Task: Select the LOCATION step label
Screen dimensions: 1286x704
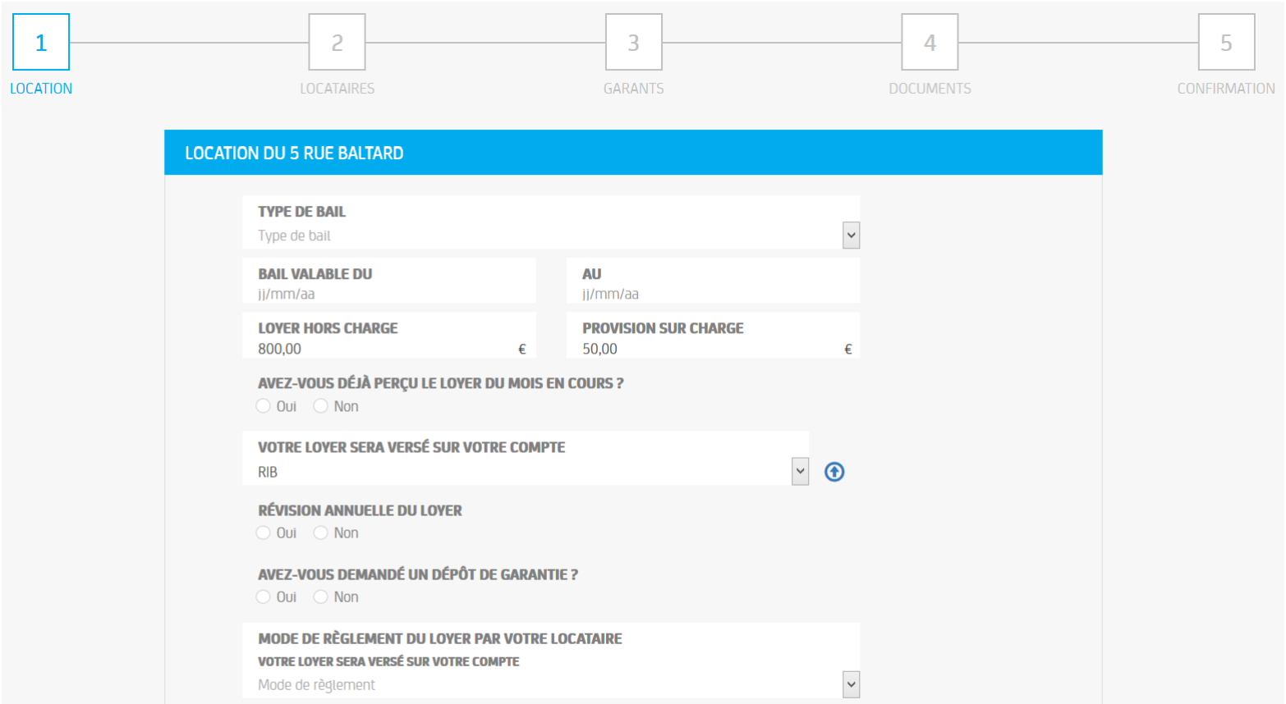Action: click(40, 88)
